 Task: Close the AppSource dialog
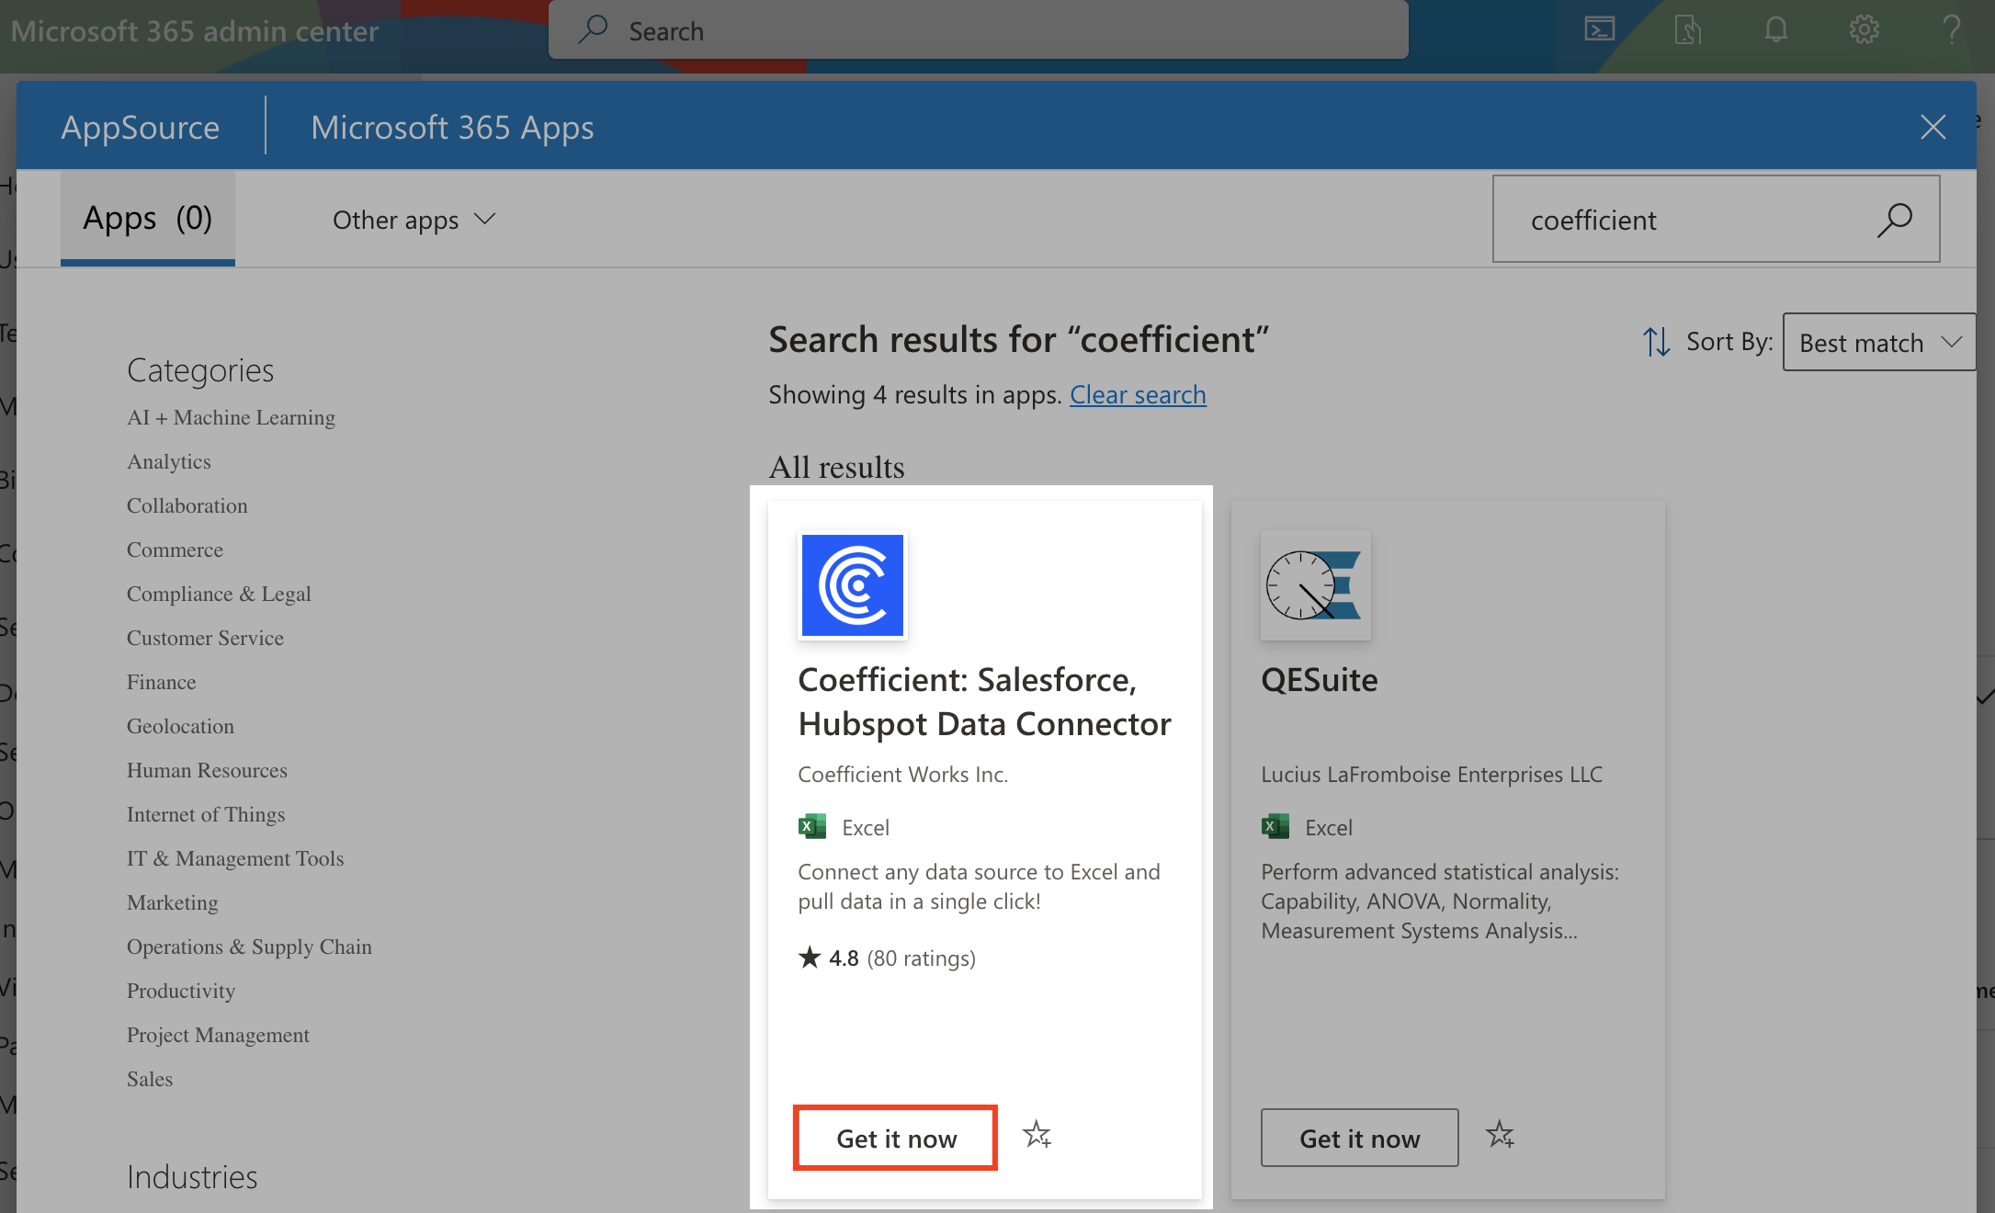[1933, 127]
